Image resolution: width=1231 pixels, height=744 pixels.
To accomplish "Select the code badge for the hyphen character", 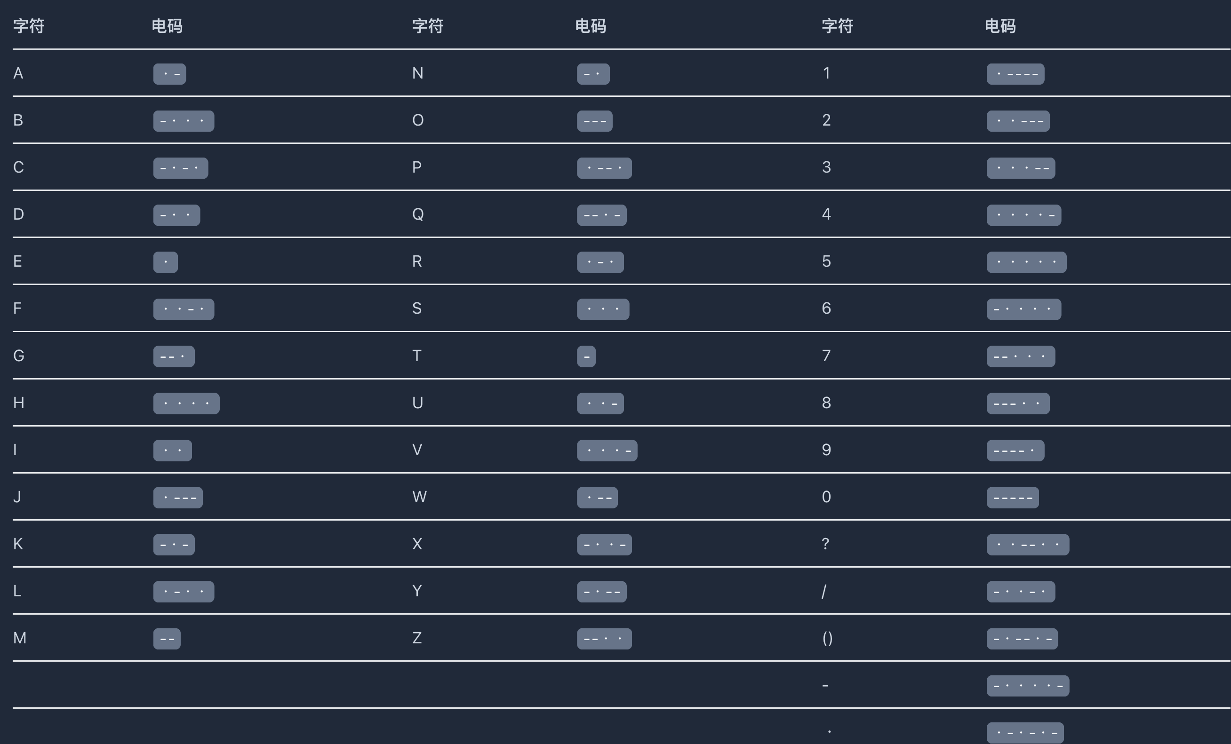I will (1028, 686).
